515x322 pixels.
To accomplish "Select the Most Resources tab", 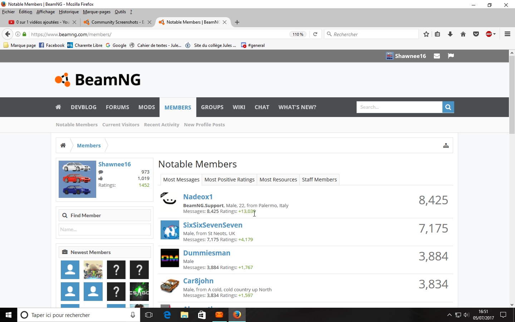I will [x=278, y=180].
